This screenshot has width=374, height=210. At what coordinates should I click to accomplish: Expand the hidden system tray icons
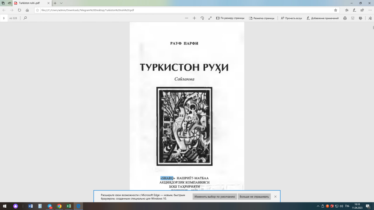click(318, 206)
